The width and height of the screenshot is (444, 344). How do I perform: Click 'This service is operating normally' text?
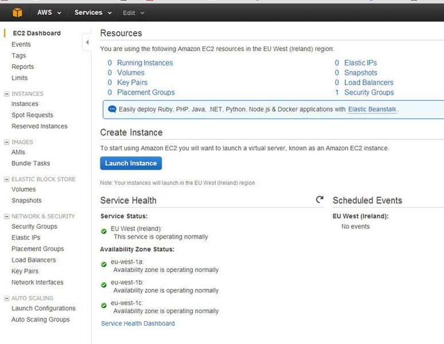(x=161, y=237)
